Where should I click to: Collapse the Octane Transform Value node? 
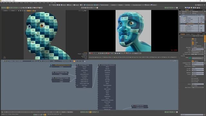pyautogui.click(x=53, y=72)
